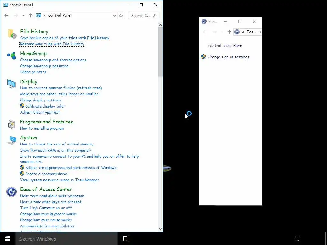Viewport: 327px width, 245px height.
Task: Open the Action Center notifications icon
Action: 298,239
